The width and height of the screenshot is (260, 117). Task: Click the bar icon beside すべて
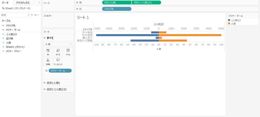point(45,38)
